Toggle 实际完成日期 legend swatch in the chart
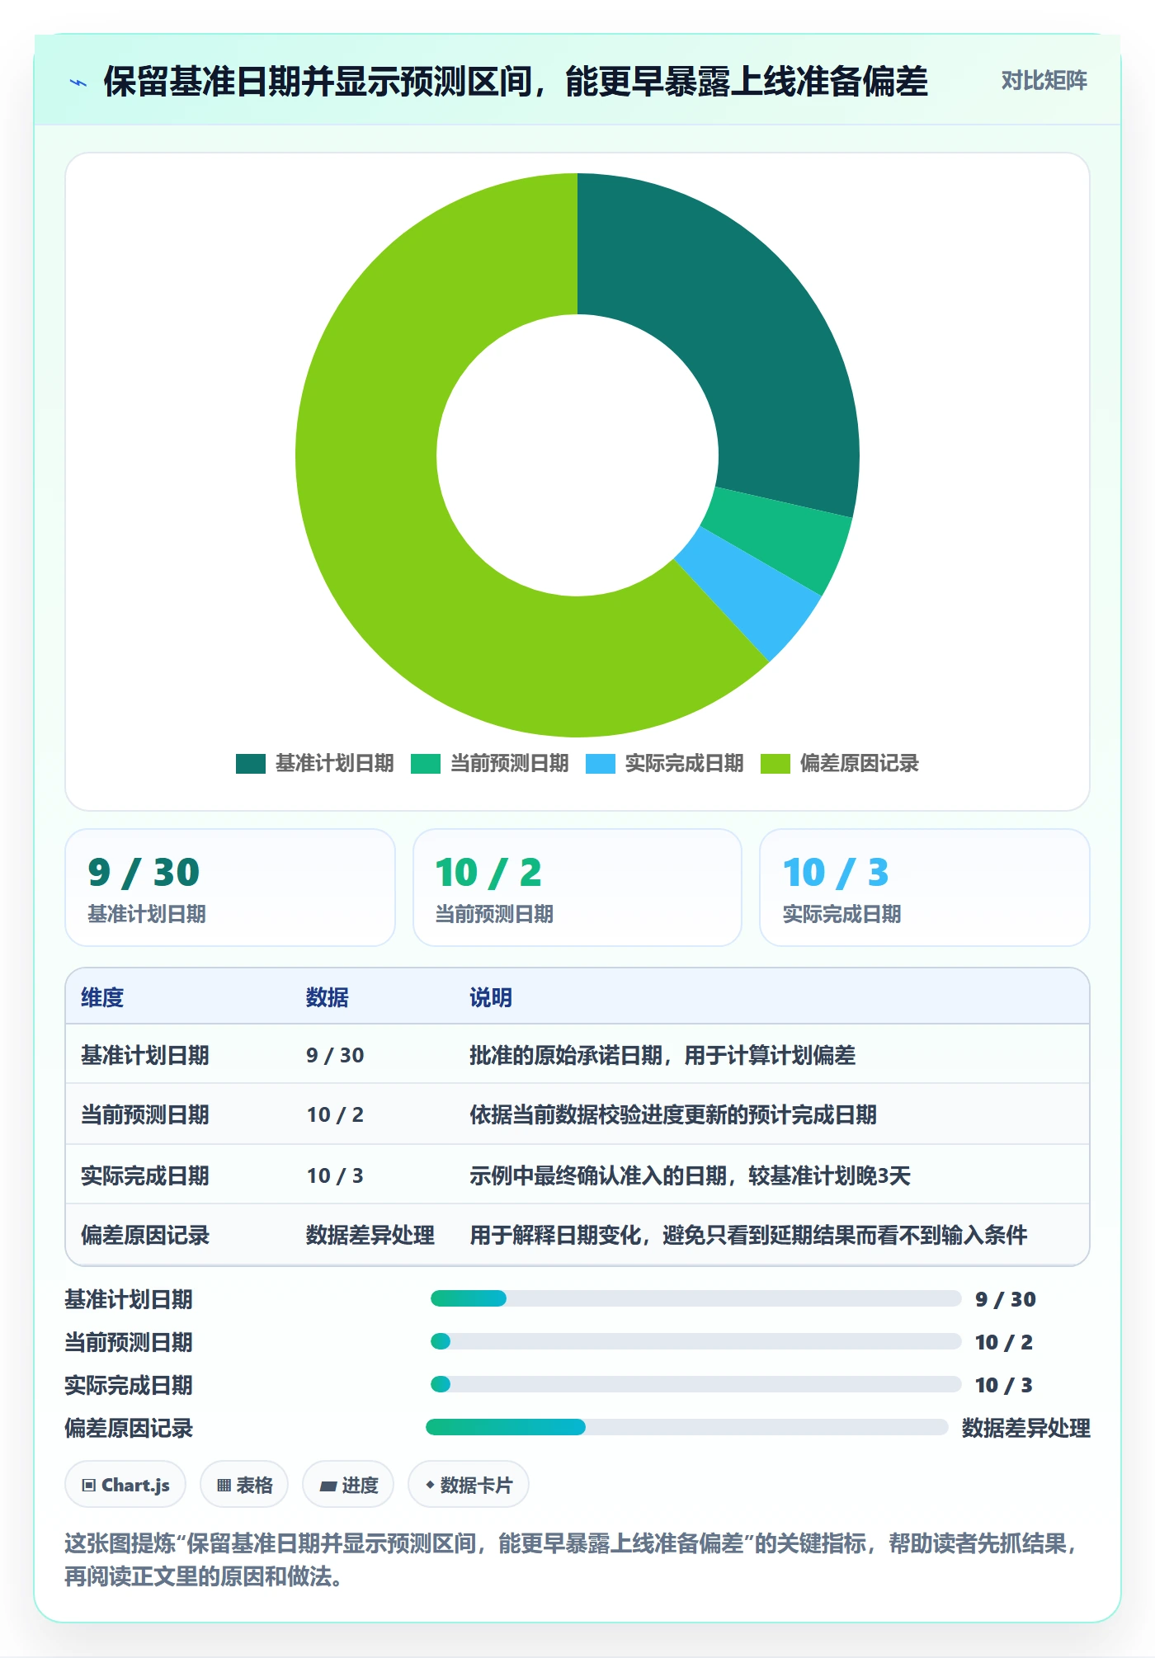1155x1658 pixels. point(600,764)
